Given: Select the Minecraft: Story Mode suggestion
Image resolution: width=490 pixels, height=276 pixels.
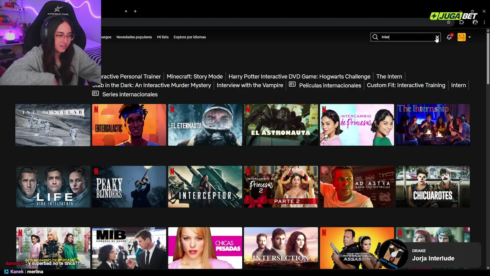Looking at the screenshot, I should coord(194,76).
